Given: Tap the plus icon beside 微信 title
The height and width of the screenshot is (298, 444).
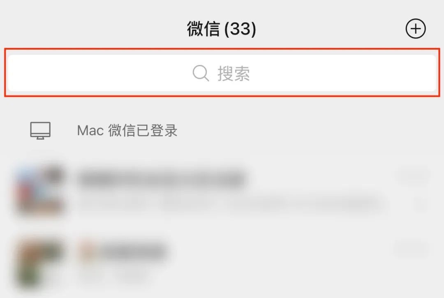Looking at the screenshot, I should tap(415, 29).
